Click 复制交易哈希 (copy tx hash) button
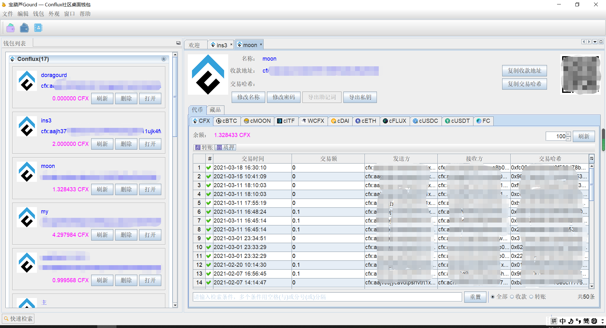 (x=525, y=84)
